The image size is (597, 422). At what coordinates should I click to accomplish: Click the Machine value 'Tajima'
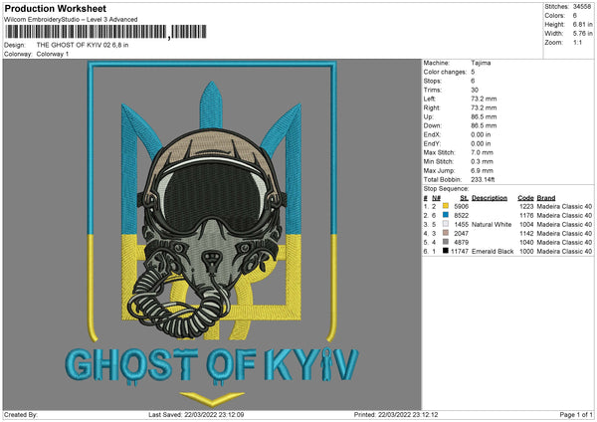click(481, 63)
